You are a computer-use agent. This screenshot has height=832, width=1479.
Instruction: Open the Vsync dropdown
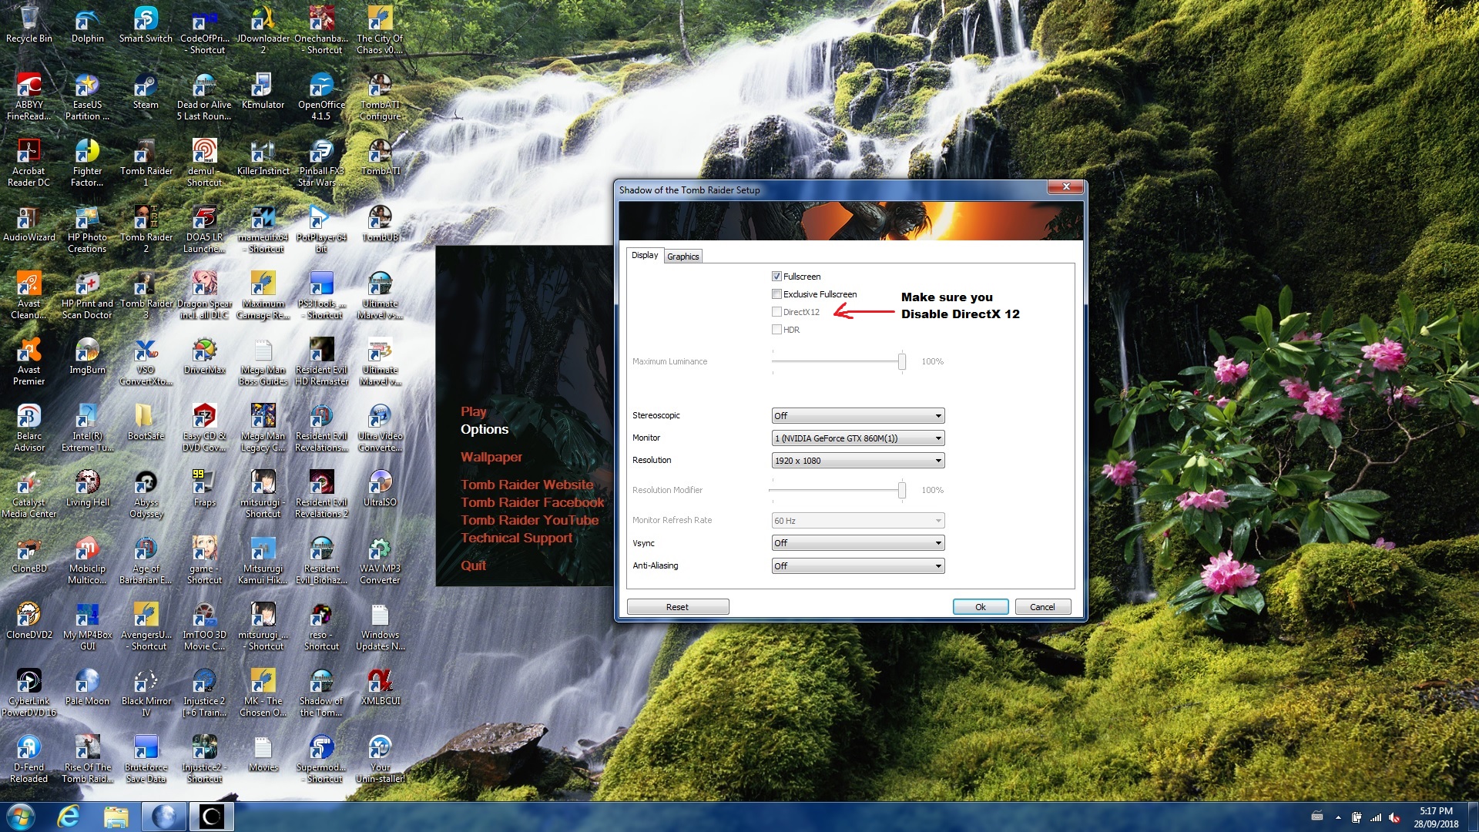(x=857, y=543)
